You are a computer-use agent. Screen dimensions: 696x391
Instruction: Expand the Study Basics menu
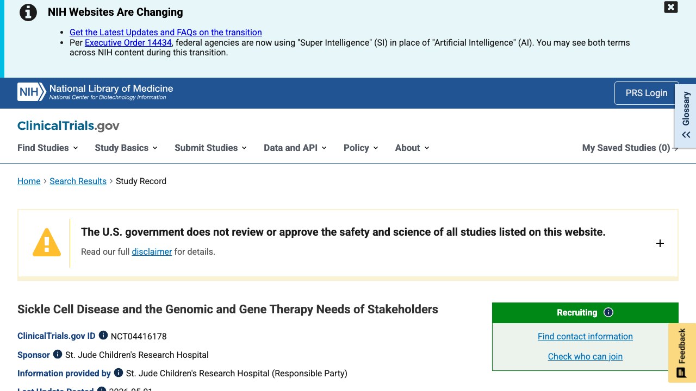(126, 148)
